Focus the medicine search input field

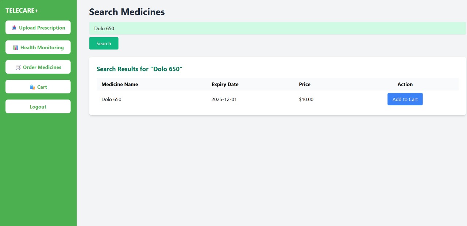277,28
